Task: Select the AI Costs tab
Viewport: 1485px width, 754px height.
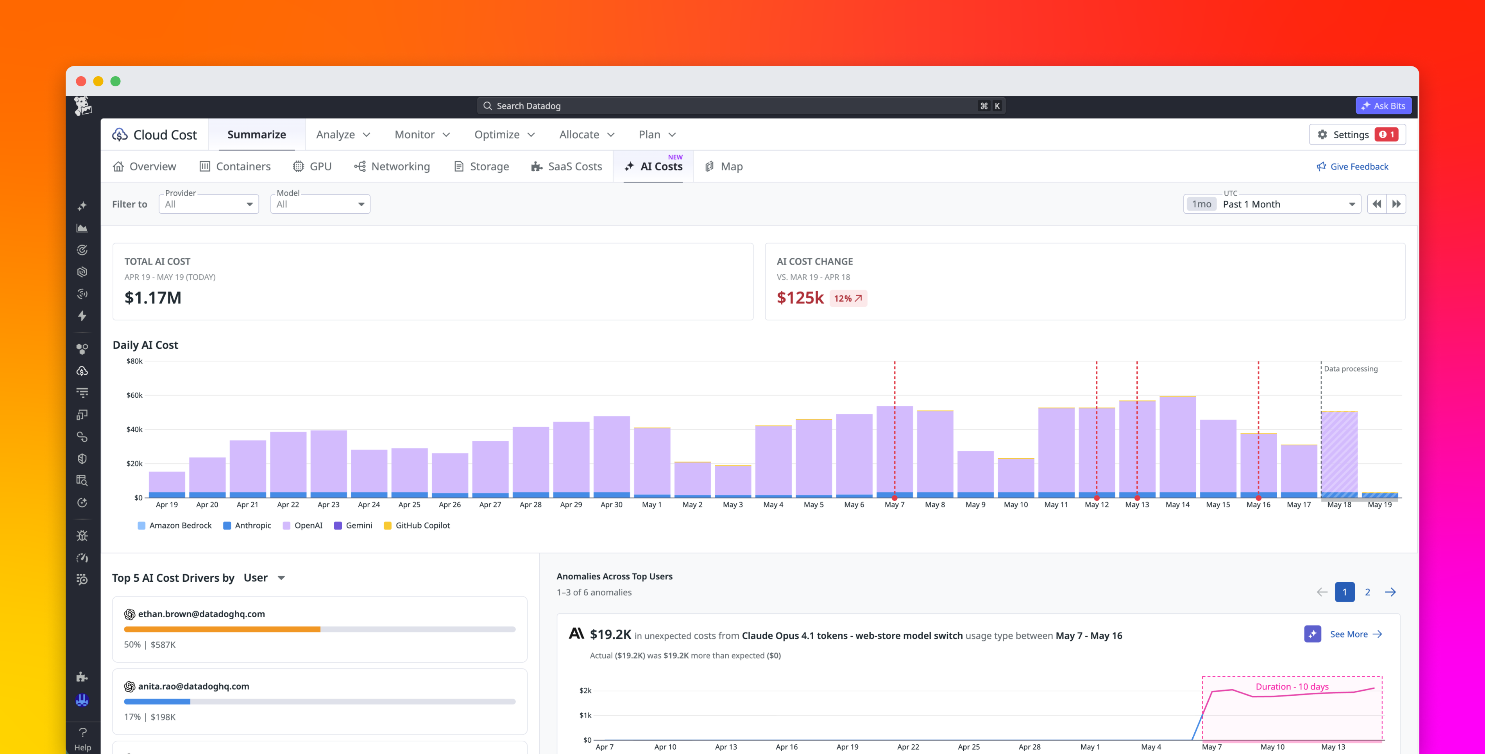Action: (x=653, y=166)
